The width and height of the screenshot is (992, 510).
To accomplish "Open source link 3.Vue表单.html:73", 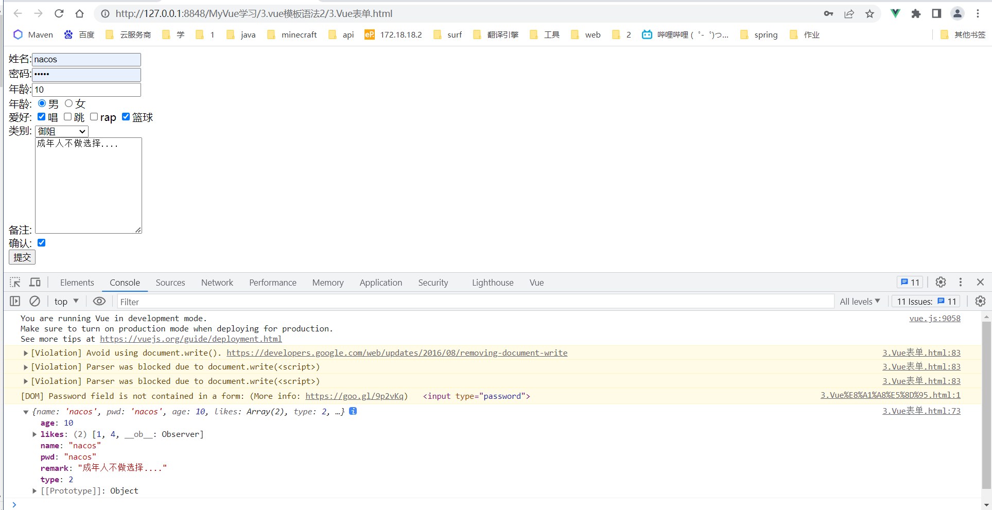I will 921,411.
